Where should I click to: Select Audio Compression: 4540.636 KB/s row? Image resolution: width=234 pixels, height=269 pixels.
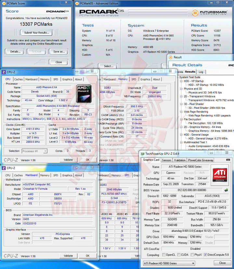tap(209, 146)
